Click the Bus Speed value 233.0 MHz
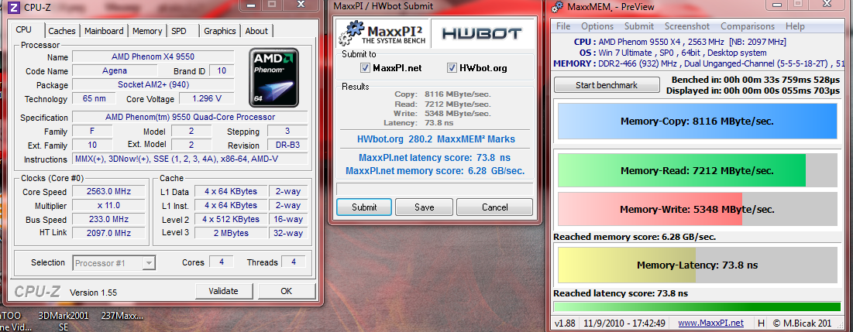Image resolution: width=853 pixels, height=332 pixels. point(108,220)
